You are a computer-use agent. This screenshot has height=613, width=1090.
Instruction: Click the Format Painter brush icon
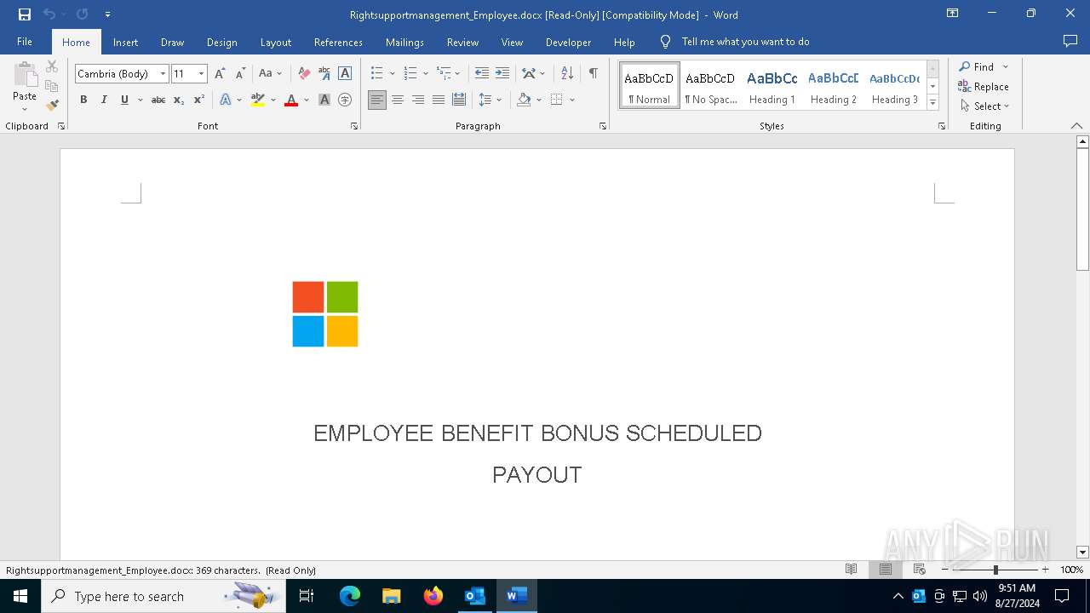pyautogui.click(x=52, y=106)
